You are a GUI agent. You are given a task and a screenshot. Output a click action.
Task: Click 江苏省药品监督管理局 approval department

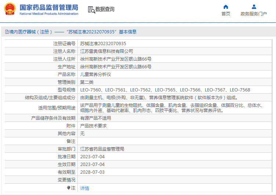[x=102, y=149]
